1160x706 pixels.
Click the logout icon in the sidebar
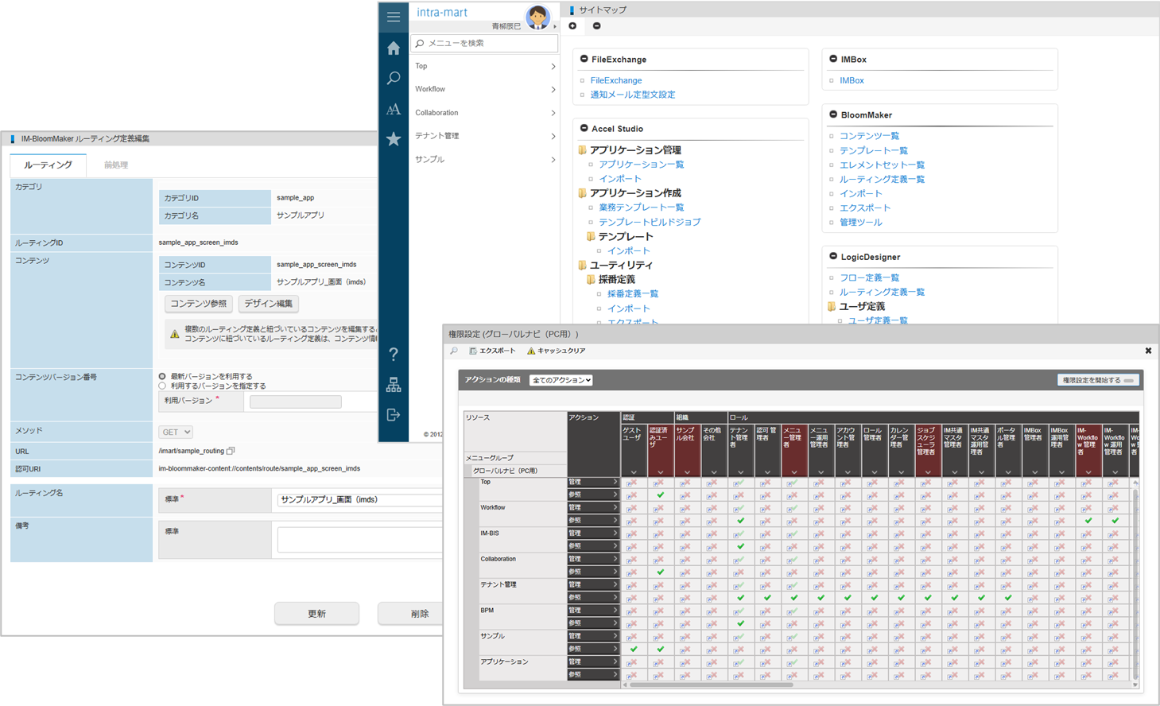[x=394, y=415]
